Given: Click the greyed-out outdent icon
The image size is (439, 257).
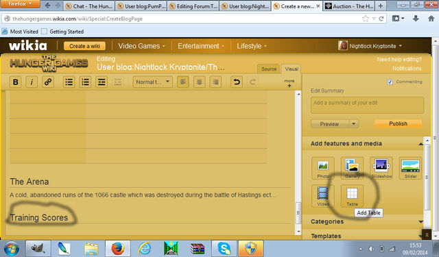Looking at the screenshot, I should [x=117, y=82].
